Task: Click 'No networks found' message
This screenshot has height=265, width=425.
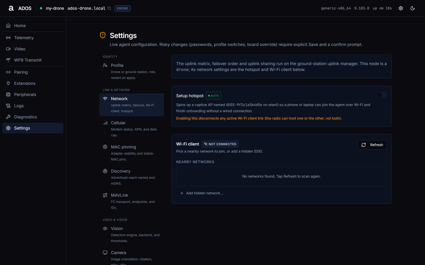Action: click(282, 176)
